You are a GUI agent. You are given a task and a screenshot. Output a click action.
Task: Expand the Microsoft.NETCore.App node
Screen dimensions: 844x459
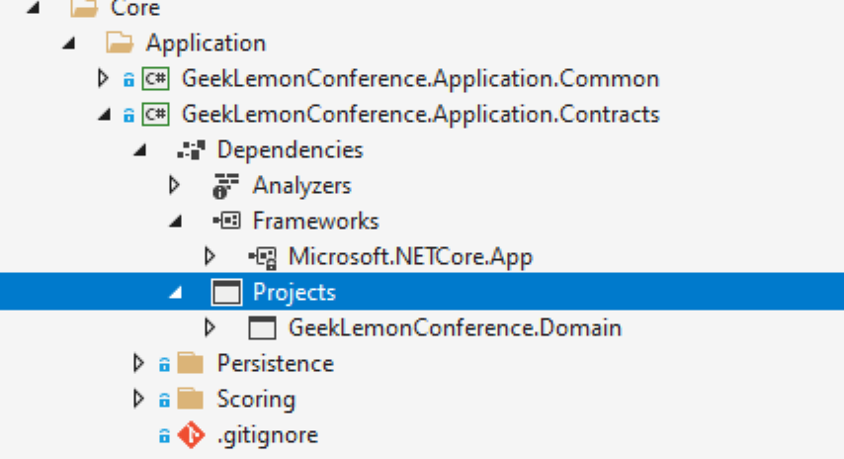[x=210, y=256]
